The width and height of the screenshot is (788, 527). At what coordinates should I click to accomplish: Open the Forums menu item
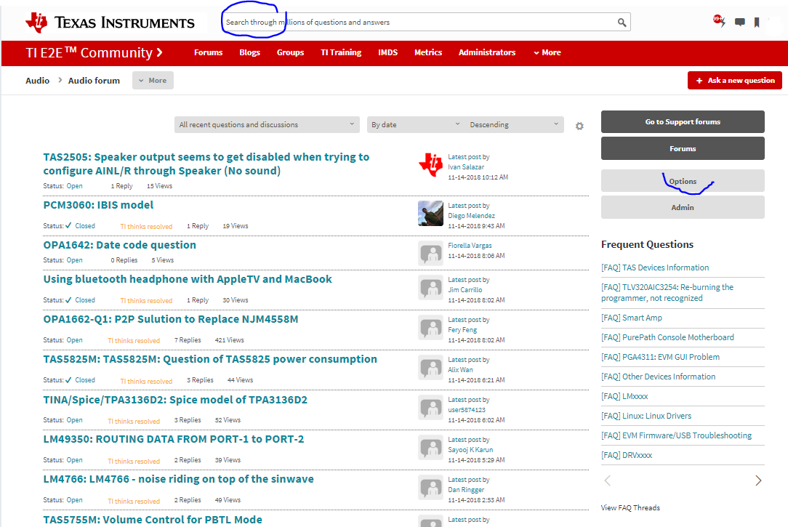pos(208,52)
